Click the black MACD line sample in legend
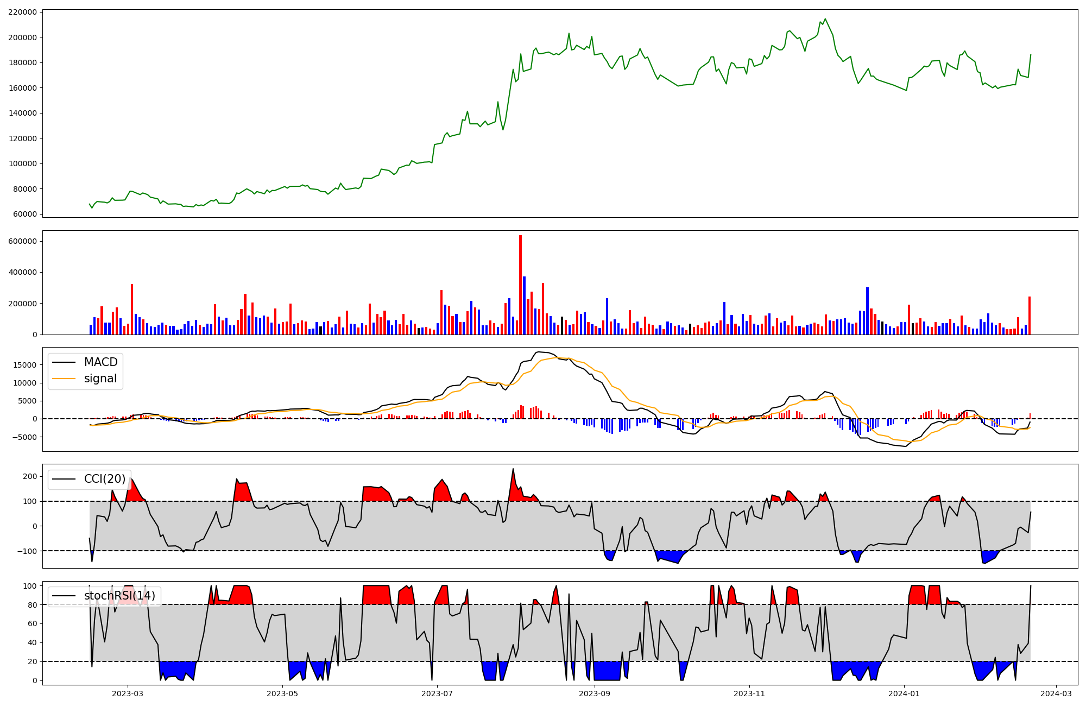 pyautogui.click(x=65, y=363)
